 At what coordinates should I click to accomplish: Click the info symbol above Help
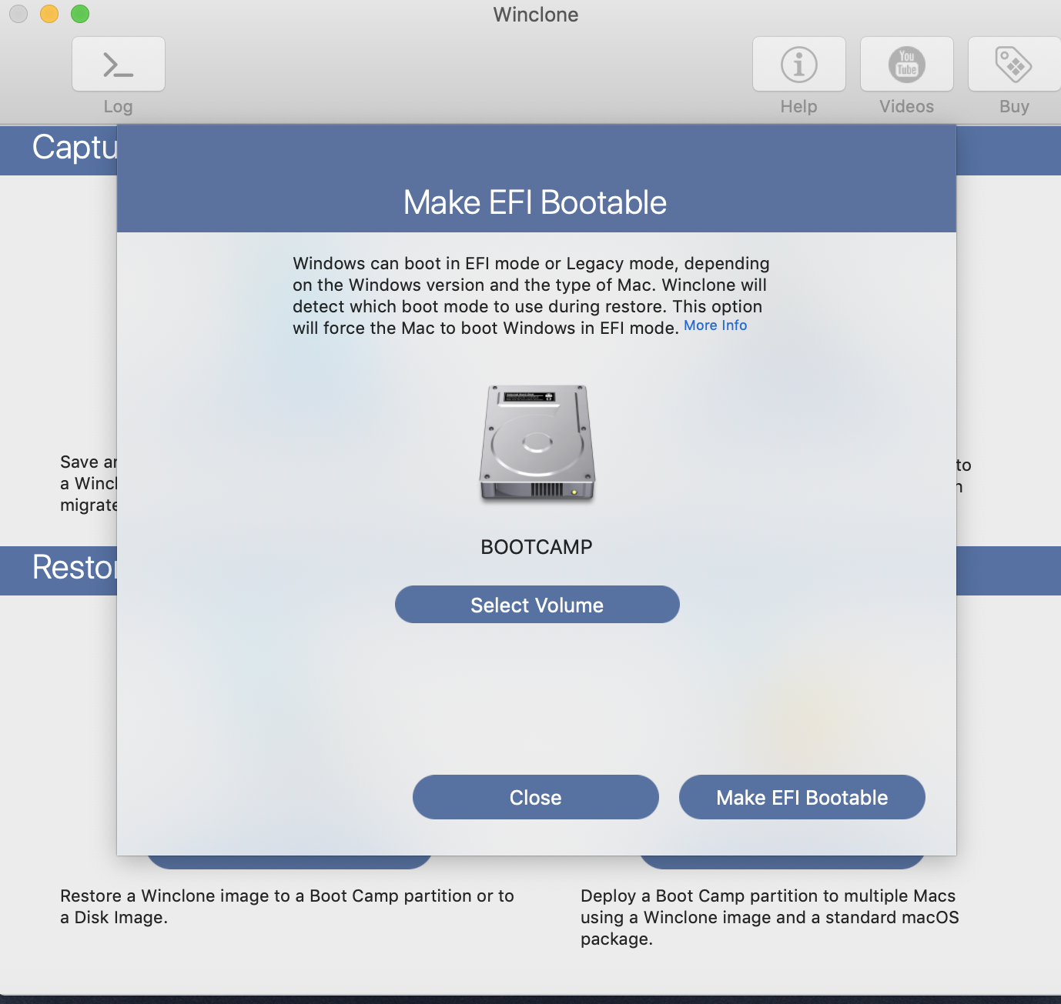point(798,64)
